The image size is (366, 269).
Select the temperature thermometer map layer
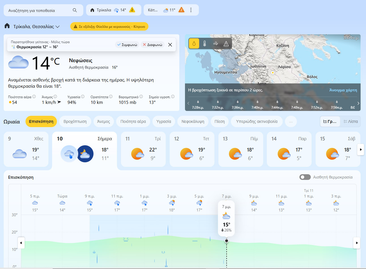point(205,44)
